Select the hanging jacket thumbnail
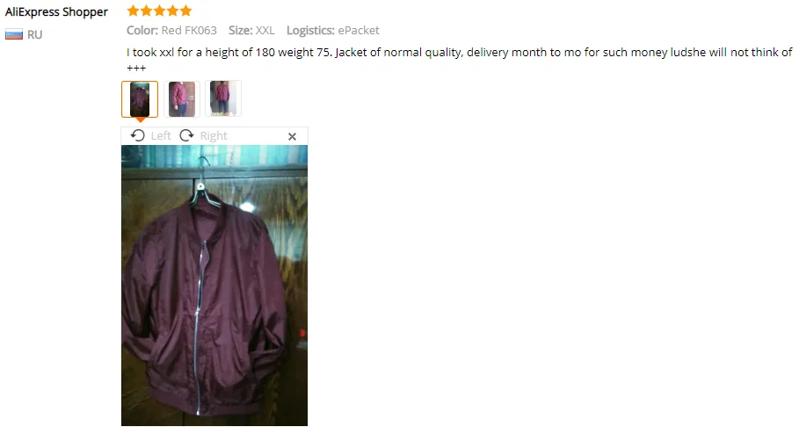Viewport: 799px width, 427px height. (x=140, y=99)
